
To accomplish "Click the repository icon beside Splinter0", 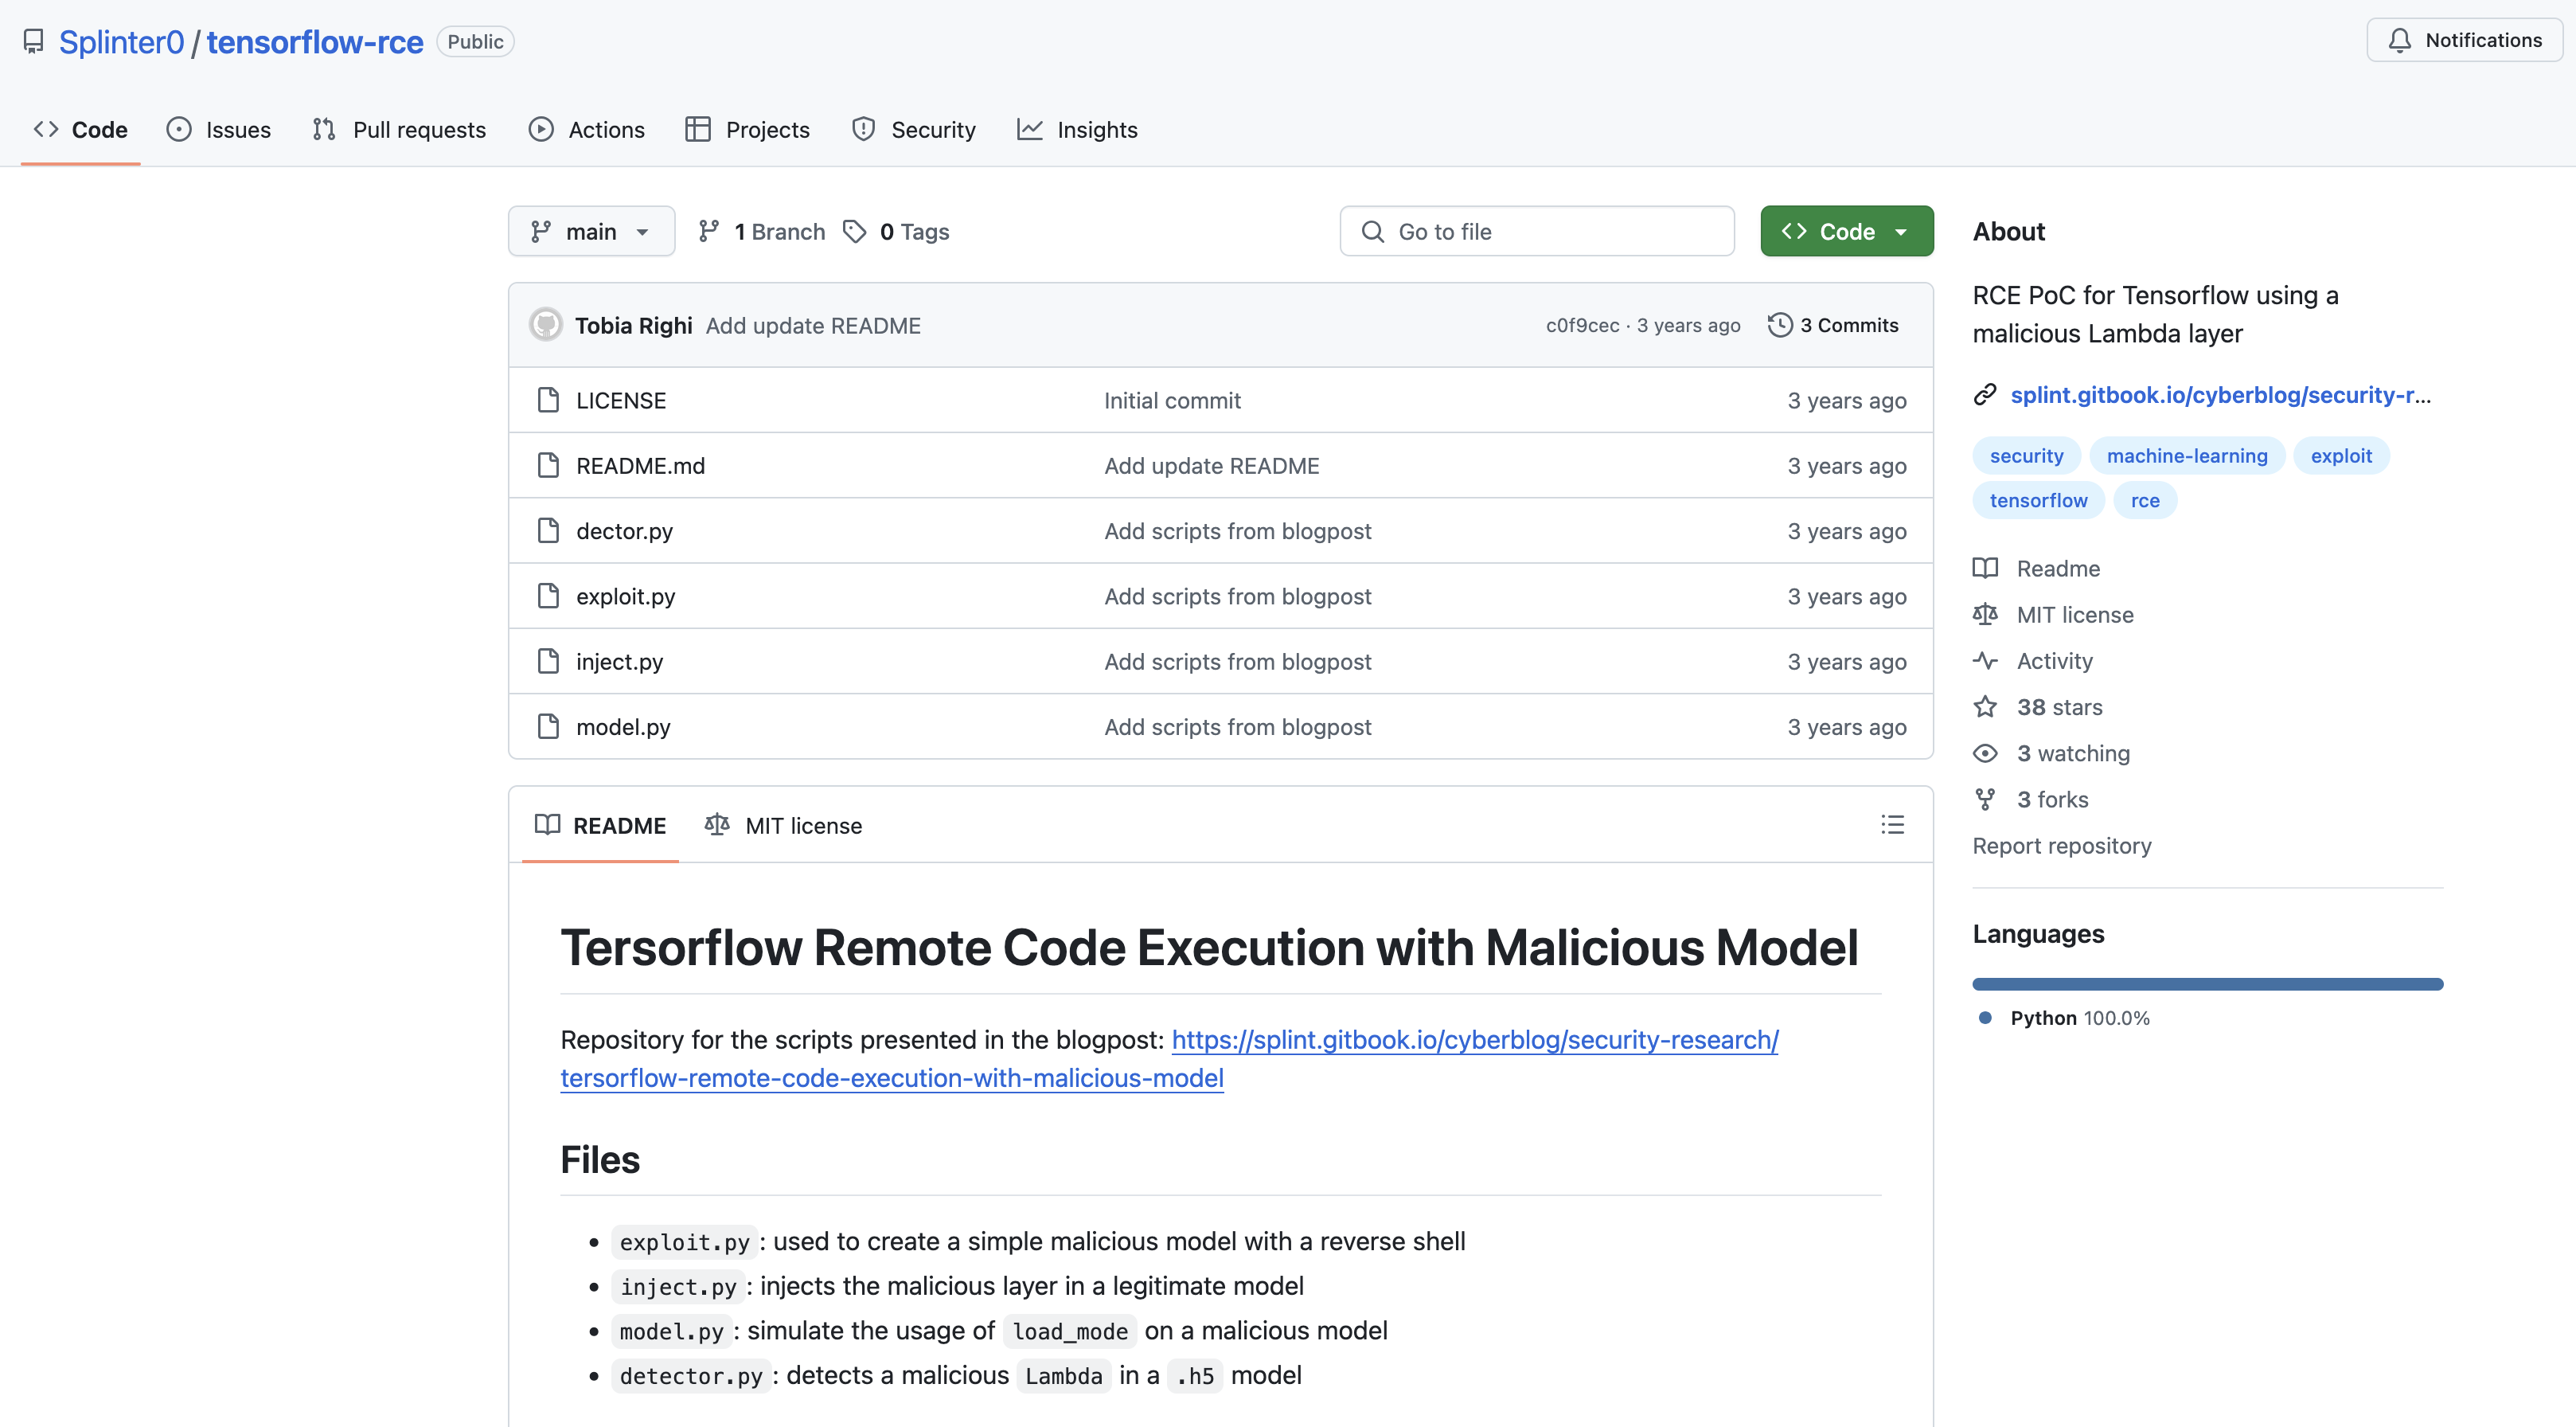I will coord(33,42).
